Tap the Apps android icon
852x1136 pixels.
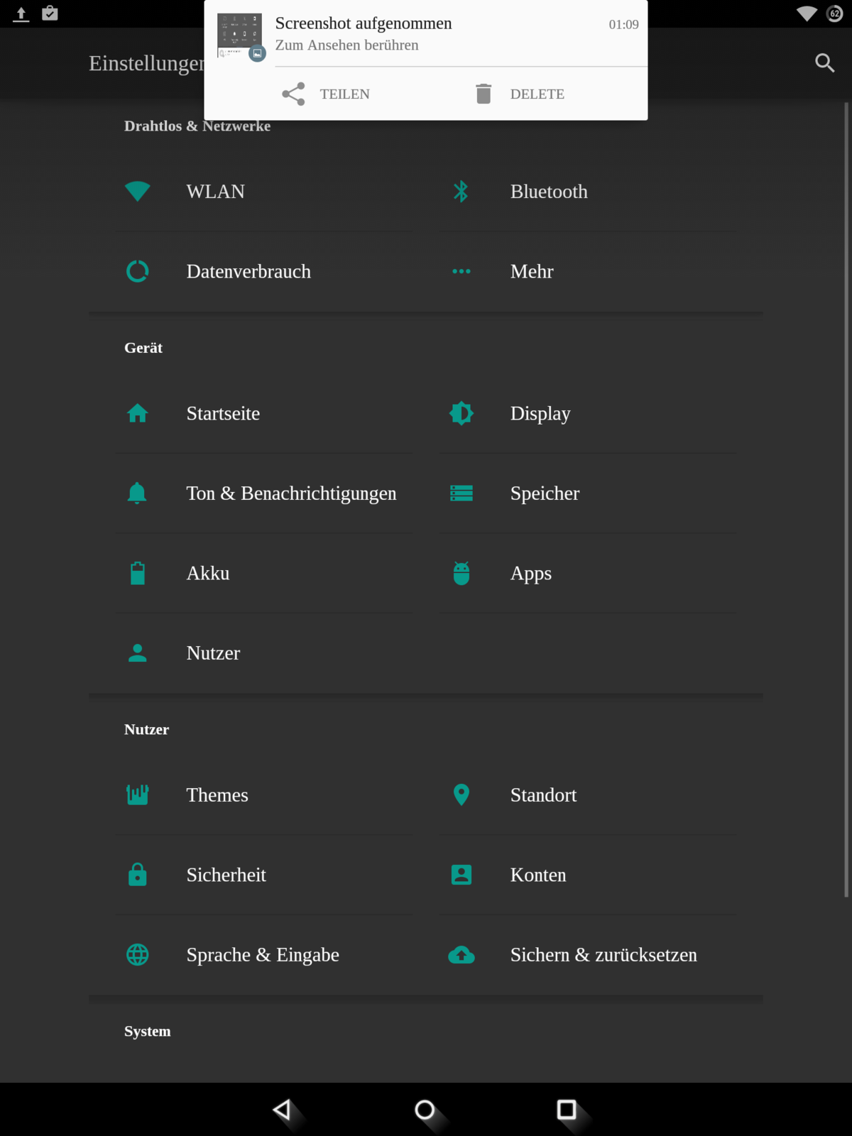pos(461,573)
